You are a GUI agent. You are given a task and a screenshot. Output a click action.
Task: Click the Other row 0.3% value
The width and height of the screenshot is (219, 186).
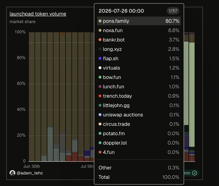pyautogui.click(x=174, y=168)
